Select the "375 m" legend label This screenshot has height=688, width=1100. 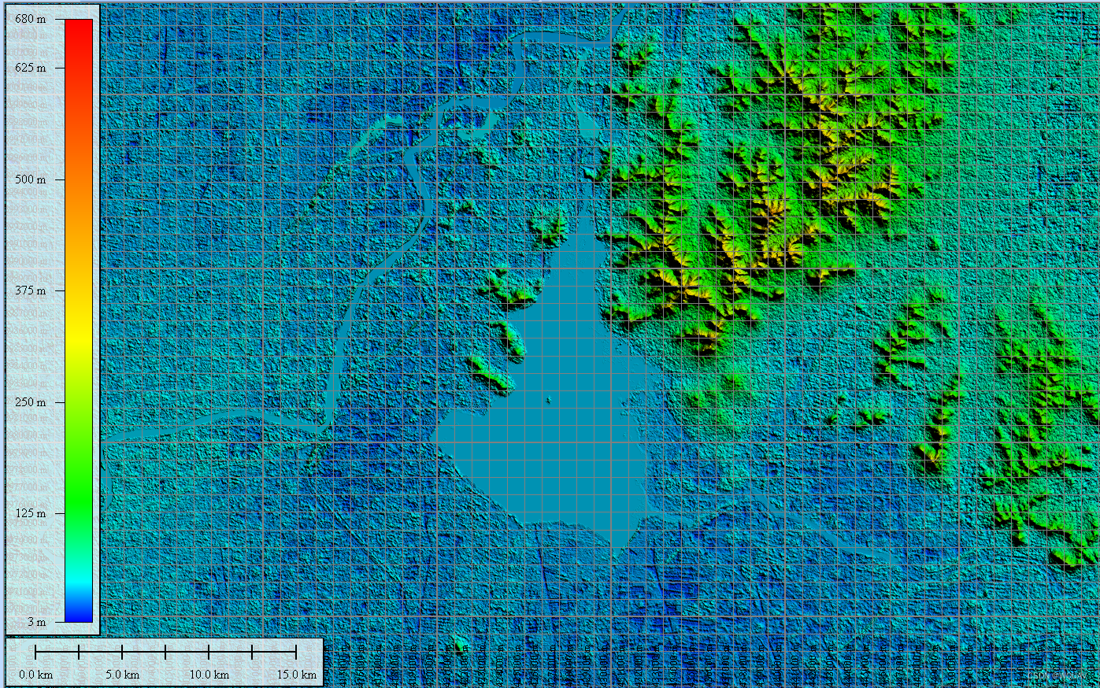[x=30, y=290]
